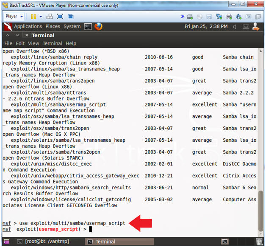Open the Applications menu
This screenshot has width=266, height=247.
point(28,26)
